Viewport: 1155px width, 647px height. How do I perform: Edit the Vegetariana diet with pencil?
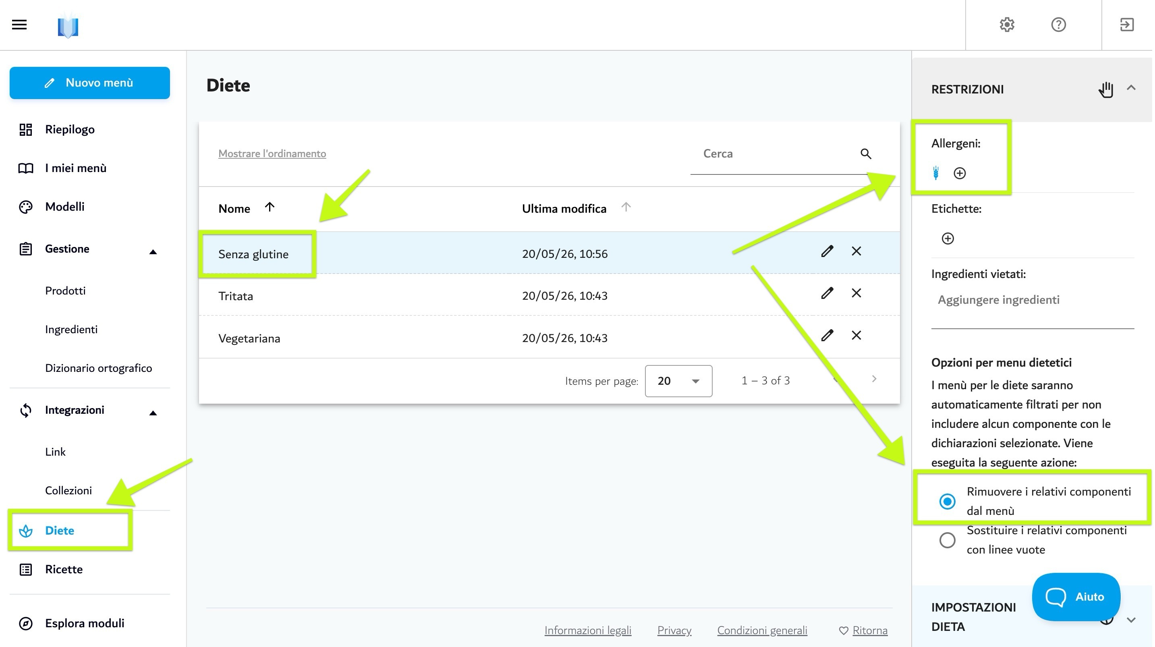(x=827, y=335)
